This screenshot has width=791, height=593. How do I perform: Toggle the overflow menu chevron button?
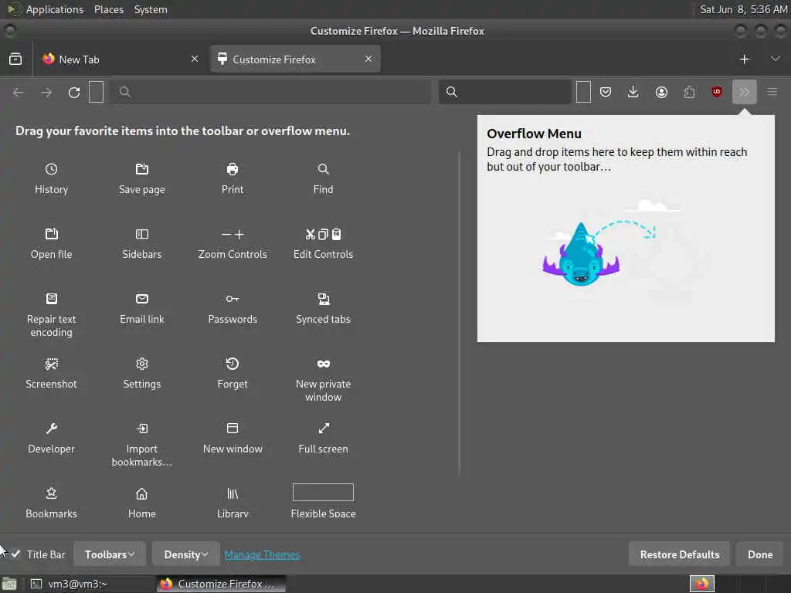[x=744, y=92]
